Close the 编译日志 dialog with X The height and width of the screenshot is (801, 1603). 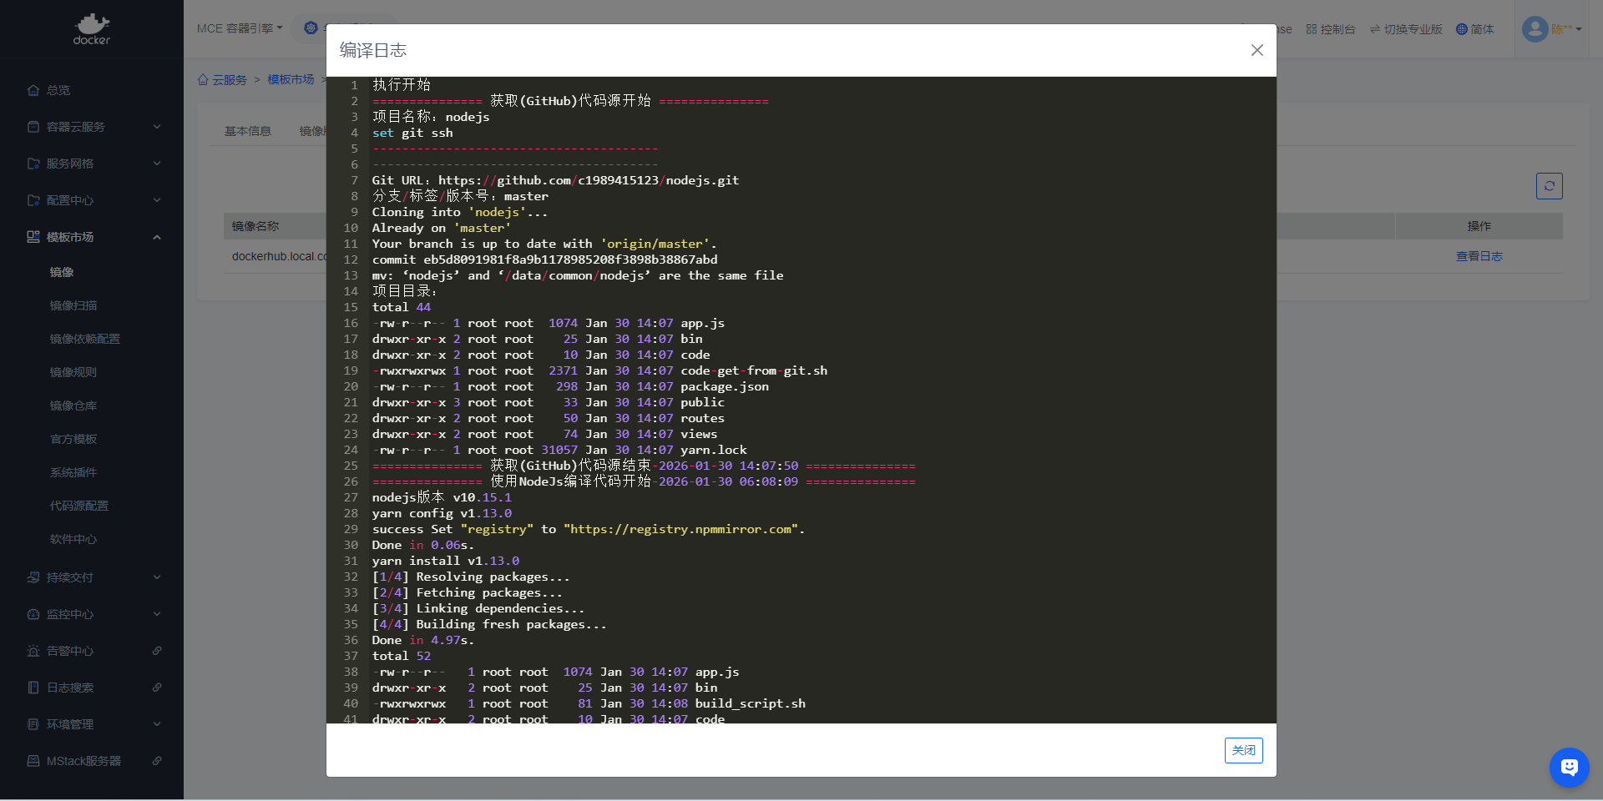coord(1257,50)
